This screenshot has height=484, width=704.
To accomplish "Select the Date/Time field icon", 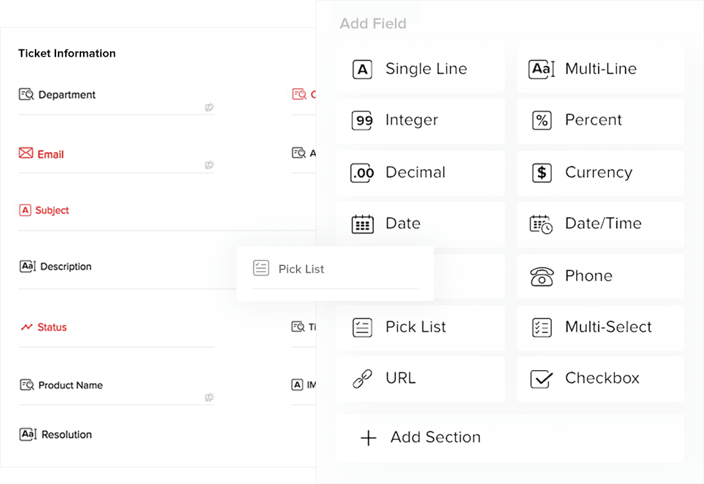I will 541,224.
